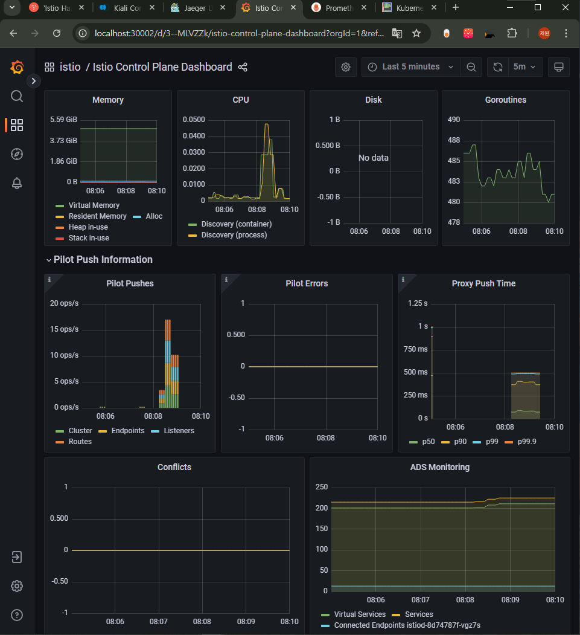Screen dimensions: 580x635
Task: Click the ADS Monitoring panel title
Action: 439,467
